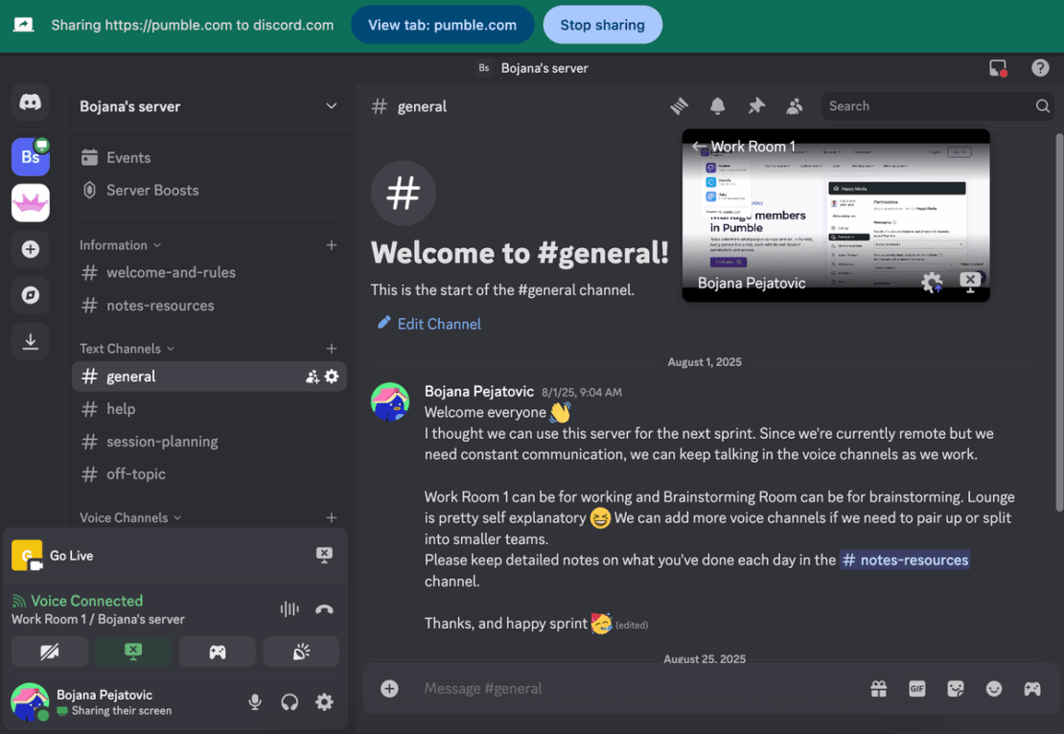This screenshot has height=734, width=1064.
Task: Open the Bojana's server dropdown
Action: pos(209,106)
